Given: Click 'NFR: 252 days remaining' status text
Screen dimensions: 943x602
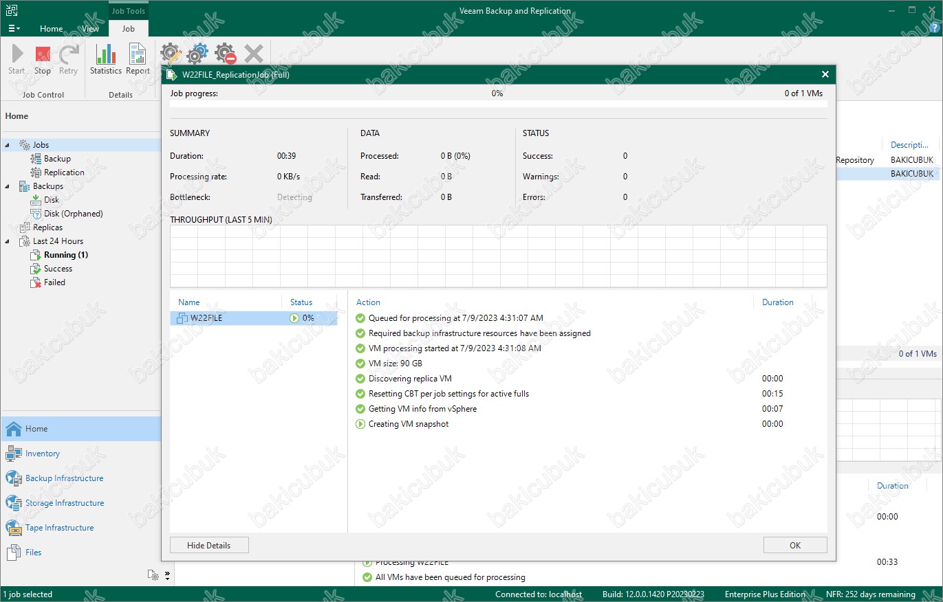Looking at the screenshot, I should 871,594.
